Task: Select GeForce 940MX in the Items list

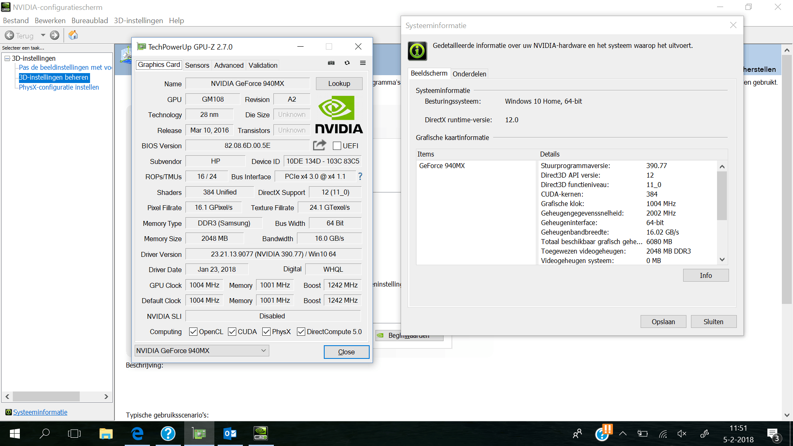Action: click(x=442, y=166)
